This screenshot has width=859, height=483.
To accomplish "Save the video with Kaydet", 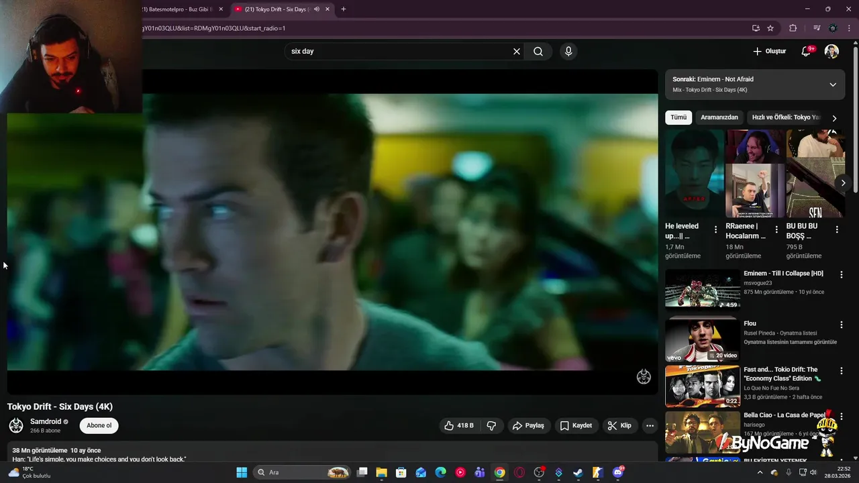I will tap(576, 425).
